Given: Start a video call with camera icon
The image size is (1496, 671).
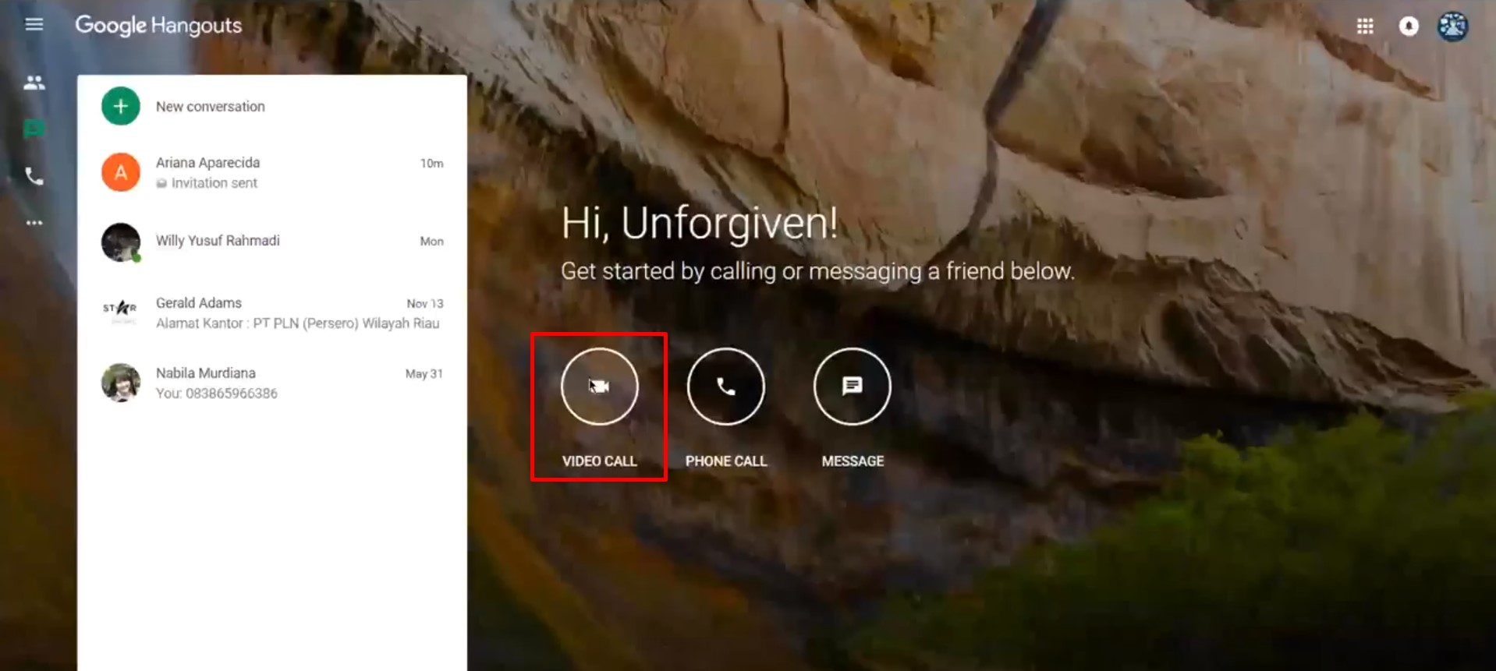Looking at the screenshot, I should pos(600,387).
